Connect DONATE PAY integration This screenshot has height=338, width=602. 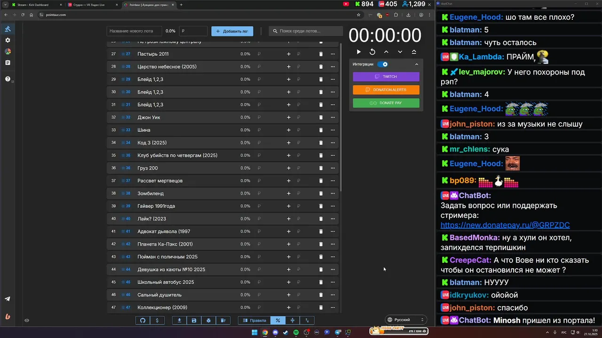point(386,103)
